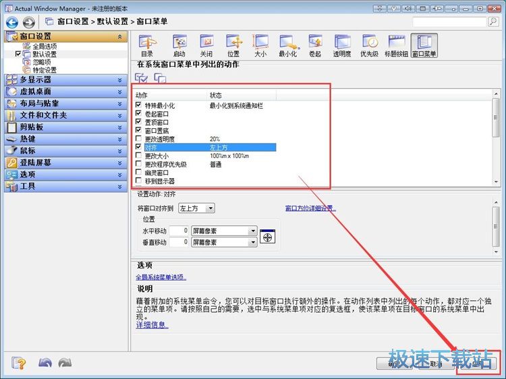Click the action list vertical scrollbar thumb

496,117
